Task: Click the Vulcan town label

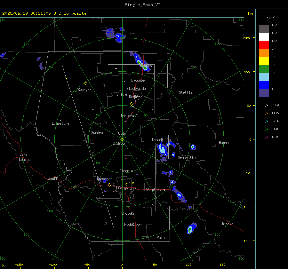Action: coord(163,238)
